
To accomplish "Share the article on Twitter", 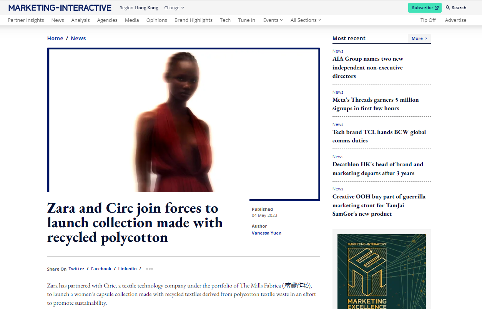I will tap(76, 269).
